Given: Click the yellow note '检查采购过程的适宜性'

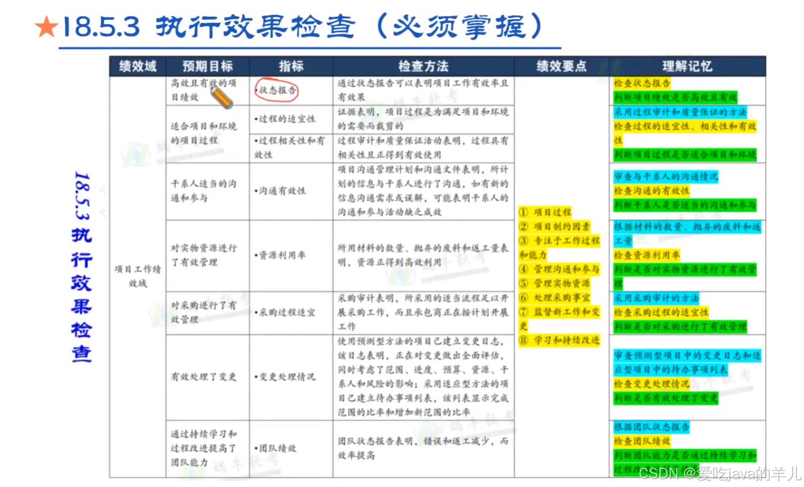Looking at the screenshot, I should (x=661, y=313).
